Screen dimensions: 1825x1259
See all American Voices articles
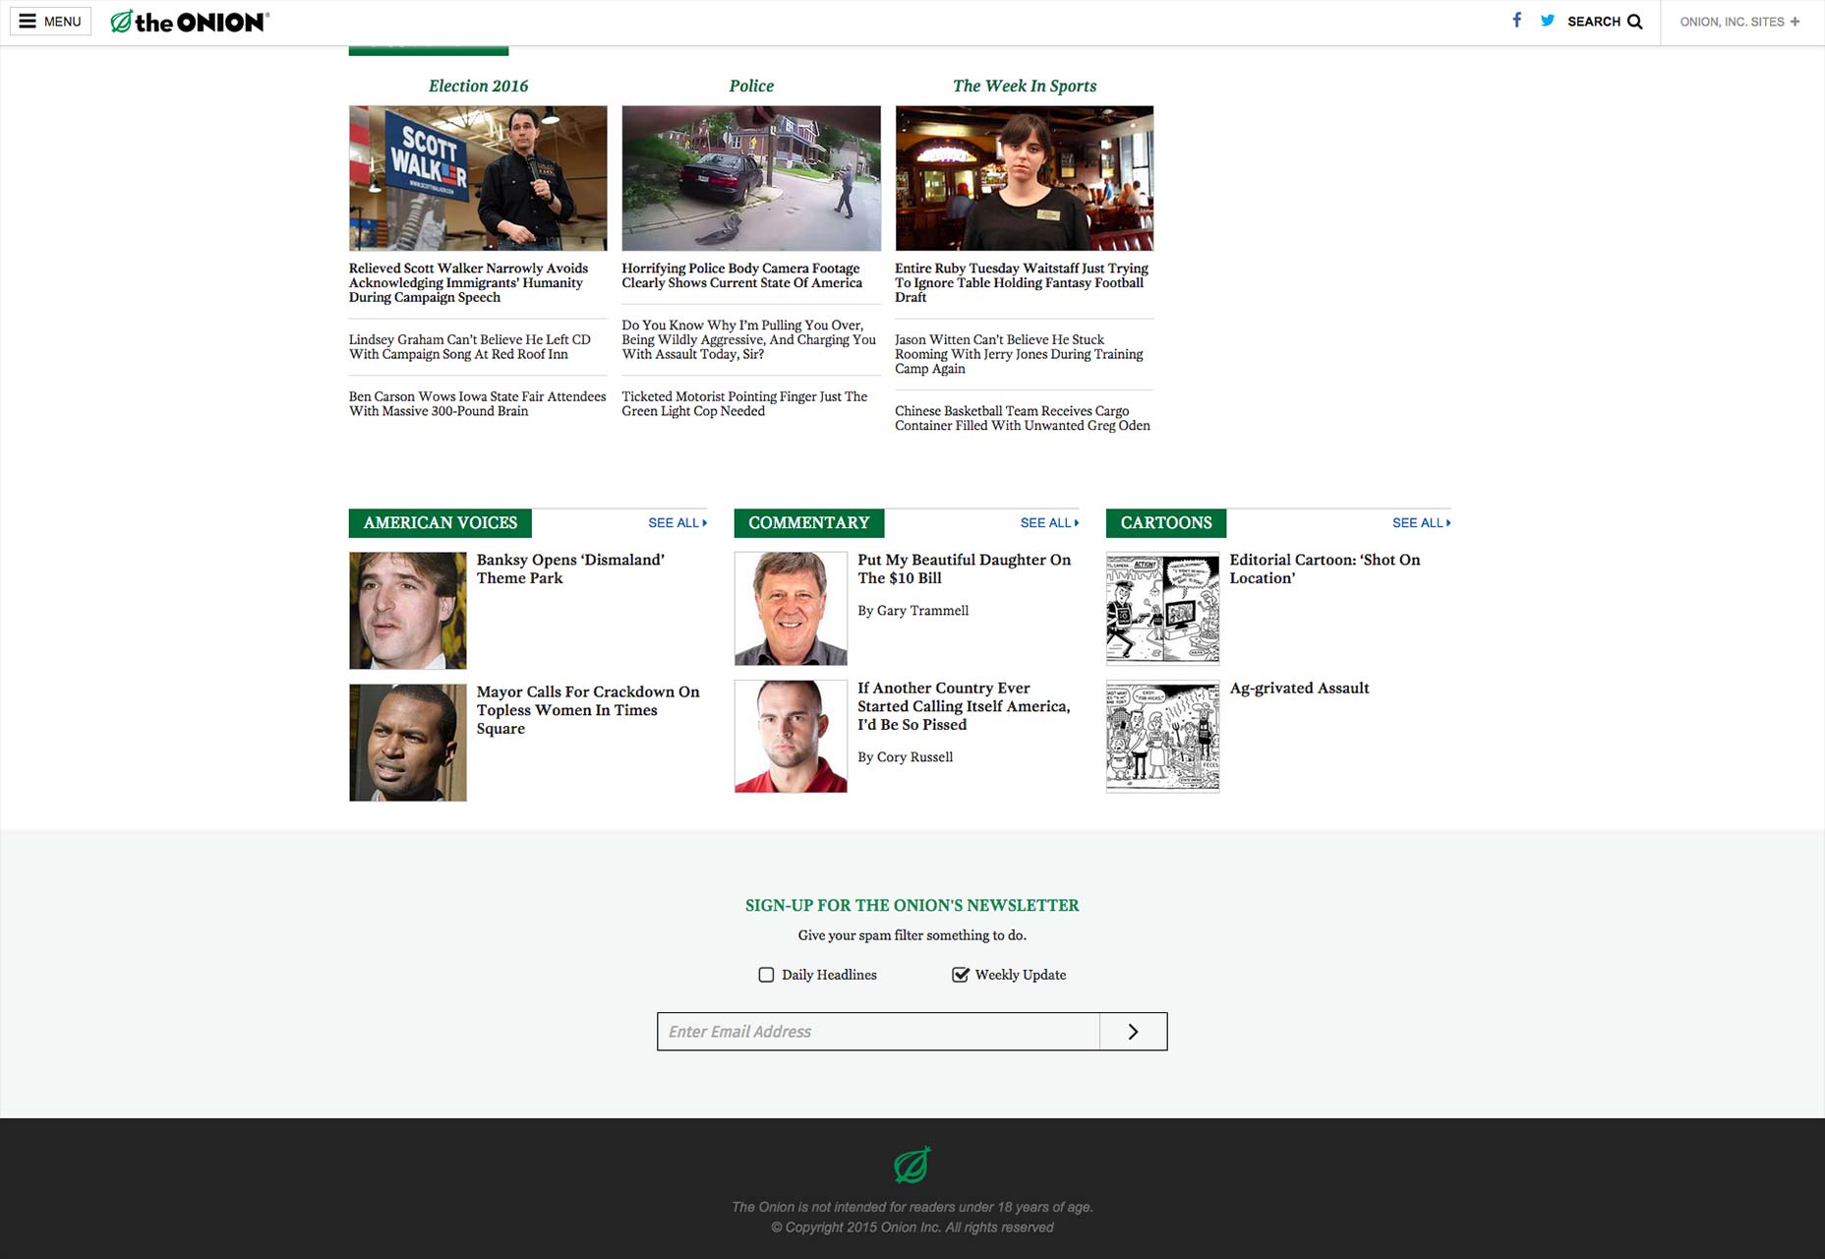click(677, 523)
